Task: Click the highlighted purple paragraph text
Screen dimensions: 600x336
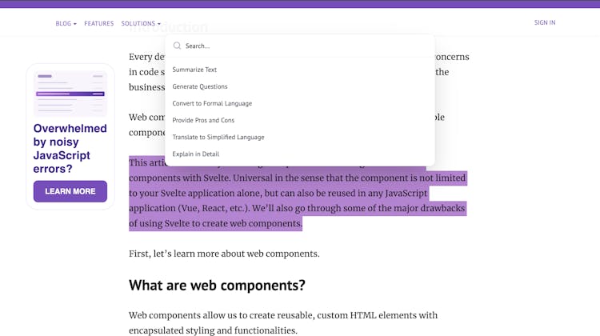Action: (298, 194)
